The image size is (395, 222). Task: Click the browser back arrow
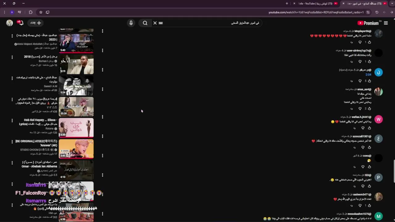(392, 12)
